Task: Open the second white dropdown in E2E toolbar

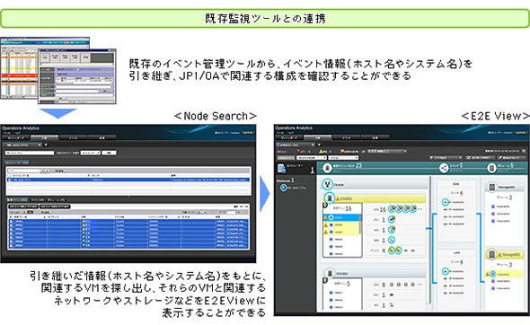Action: [343, 158]
